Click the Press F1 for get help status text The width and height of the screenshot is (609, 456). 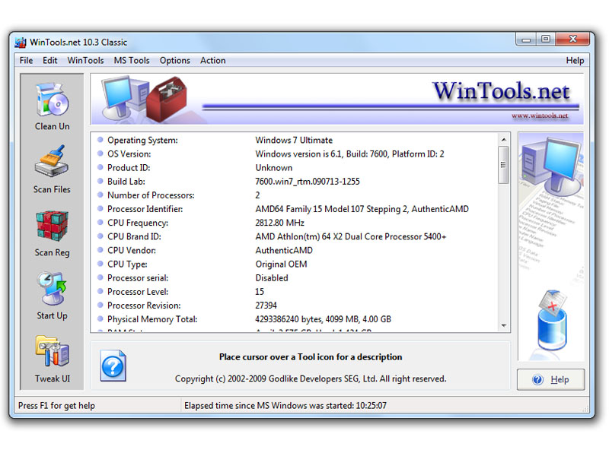tap(56, 406)
